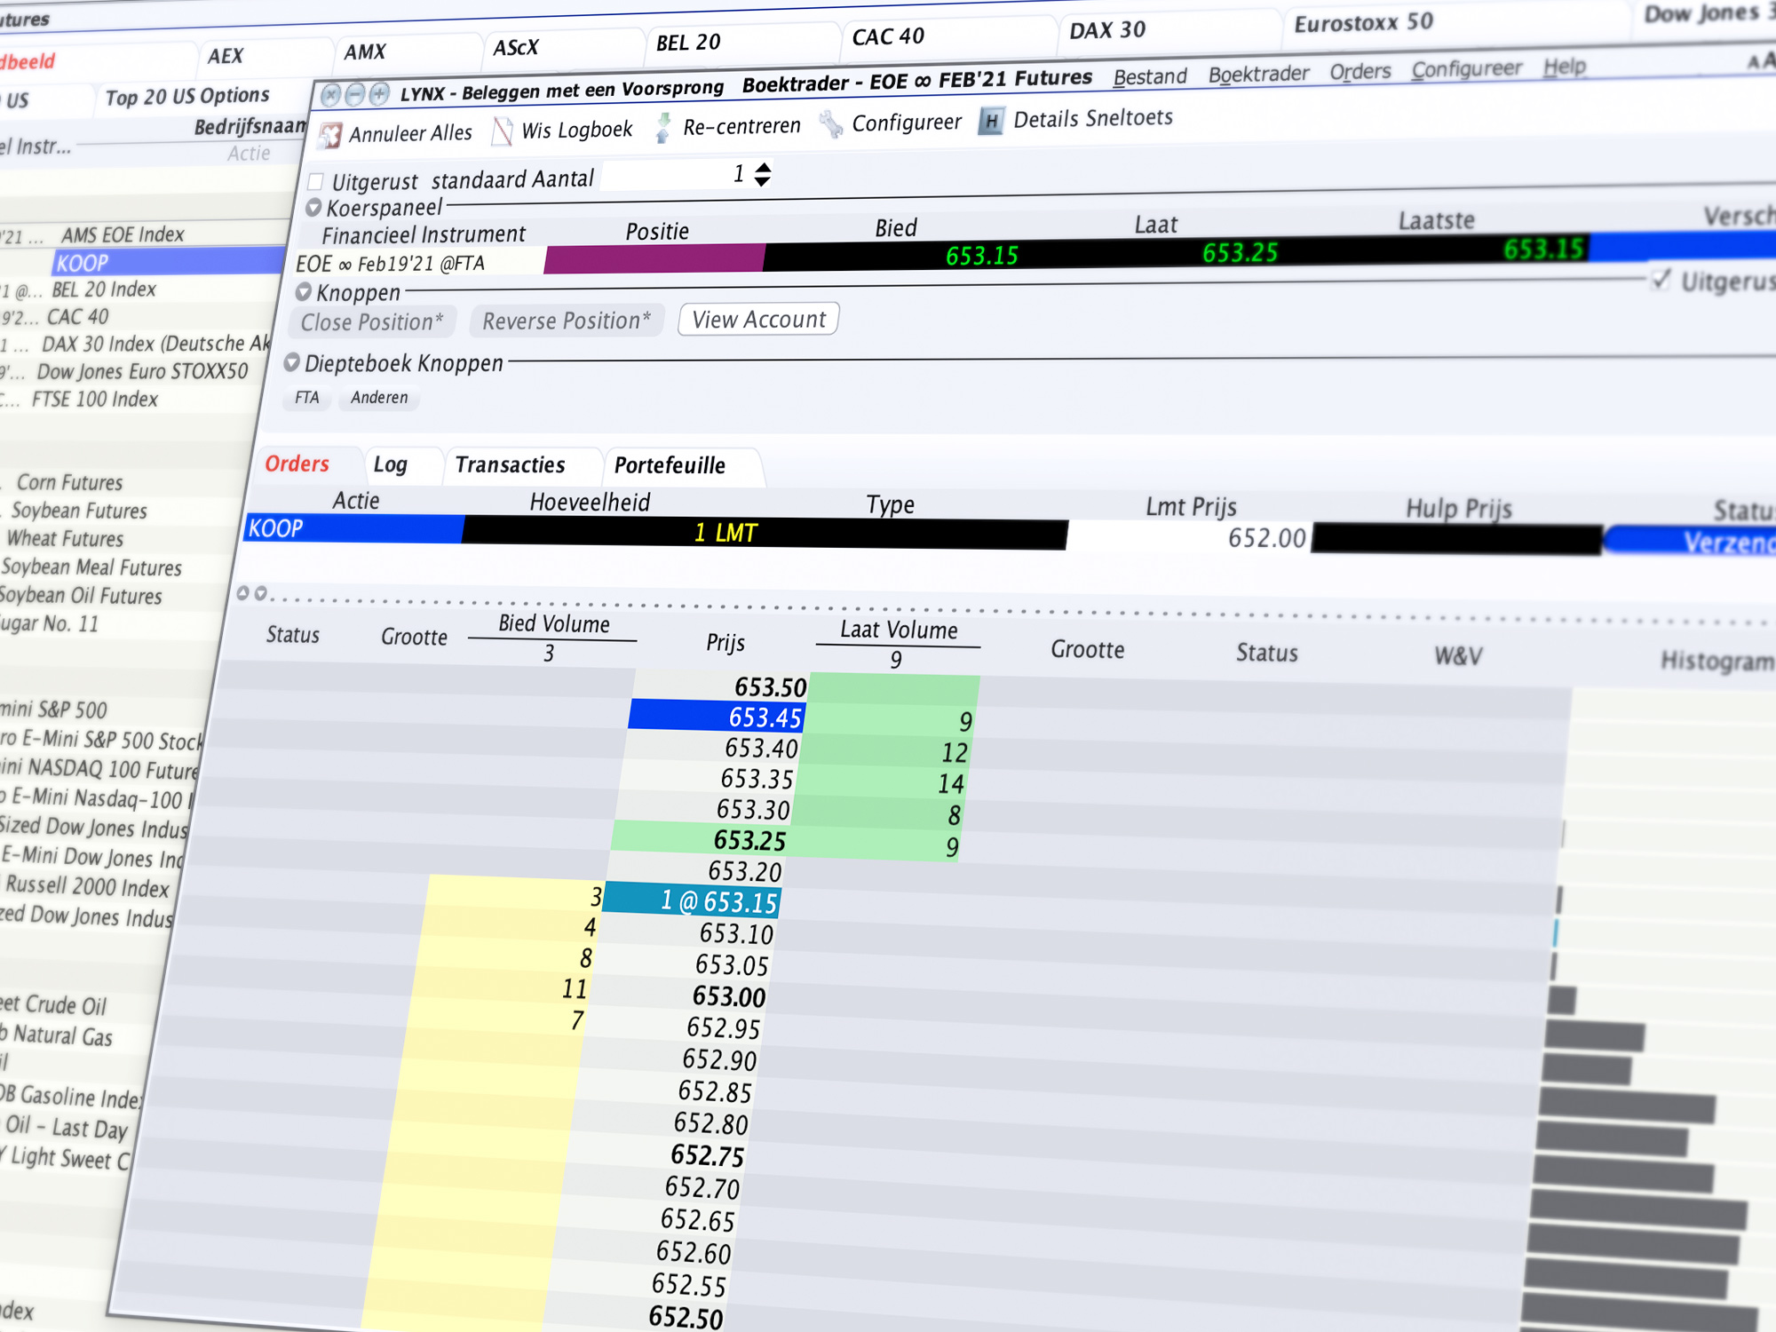Click the FTA depth book button

(307, 398)
